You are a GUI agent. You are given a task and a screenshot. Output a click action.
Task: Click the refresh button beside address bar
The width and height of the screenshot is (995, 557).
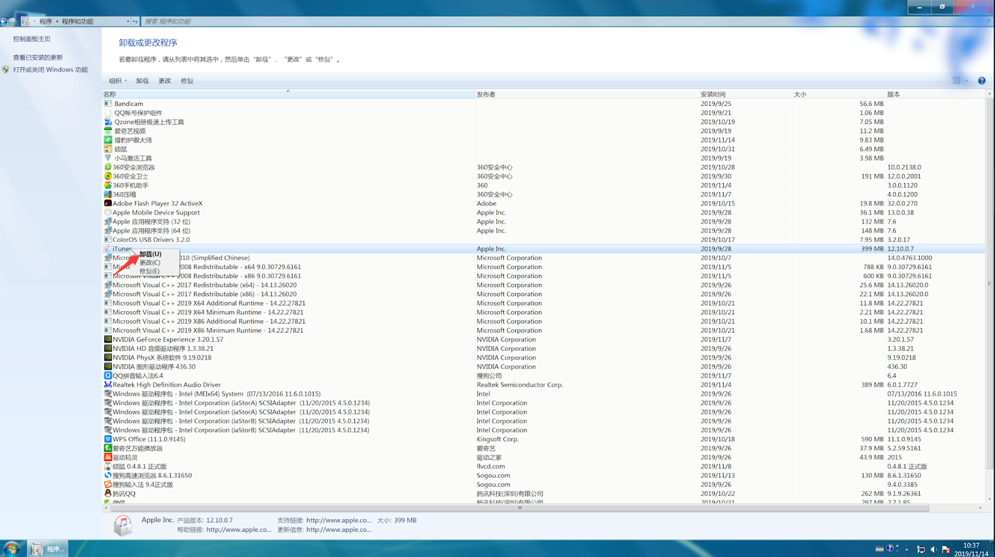point(135,21)
